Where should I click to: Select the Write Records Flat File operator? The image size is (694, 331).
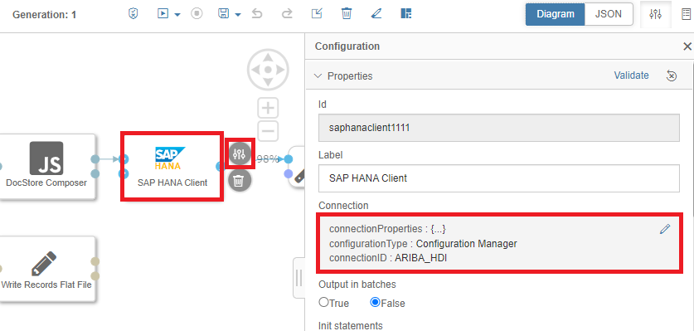47,269
